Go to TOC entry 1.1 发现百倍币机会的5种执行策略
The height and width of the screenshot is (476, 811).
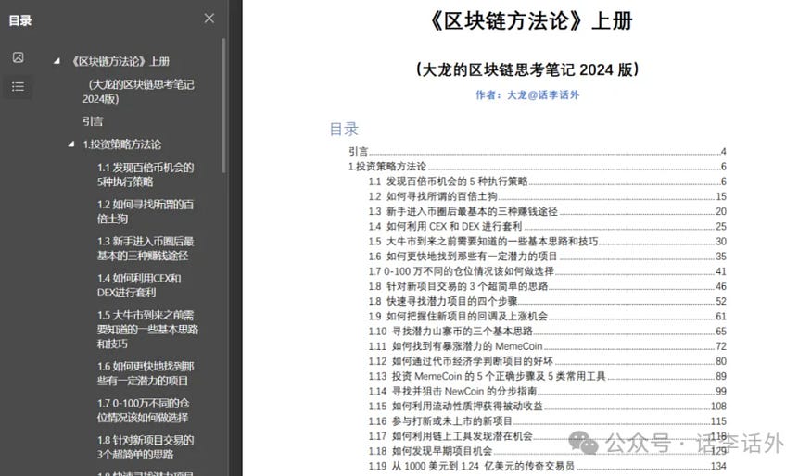coord(547,182)
